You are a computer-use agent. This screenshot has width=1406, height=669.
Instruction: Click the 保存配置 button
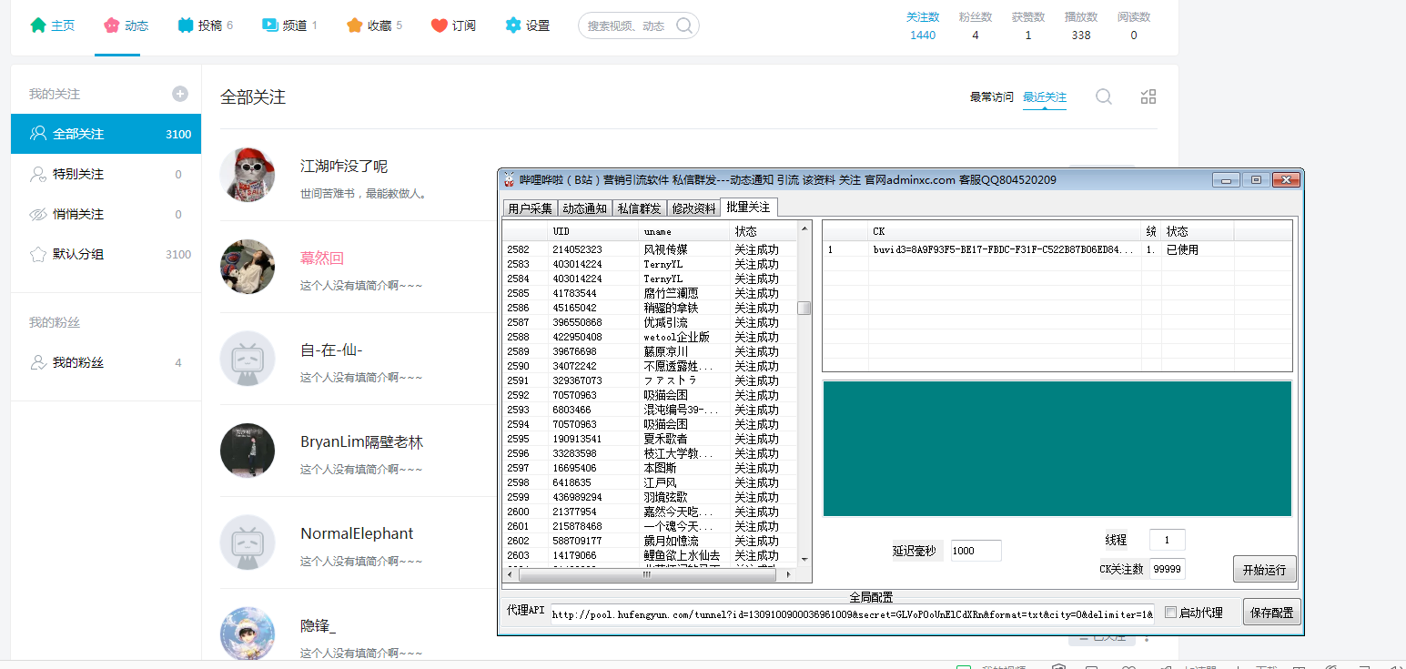pyautogui.click(x=1271, y=613)
